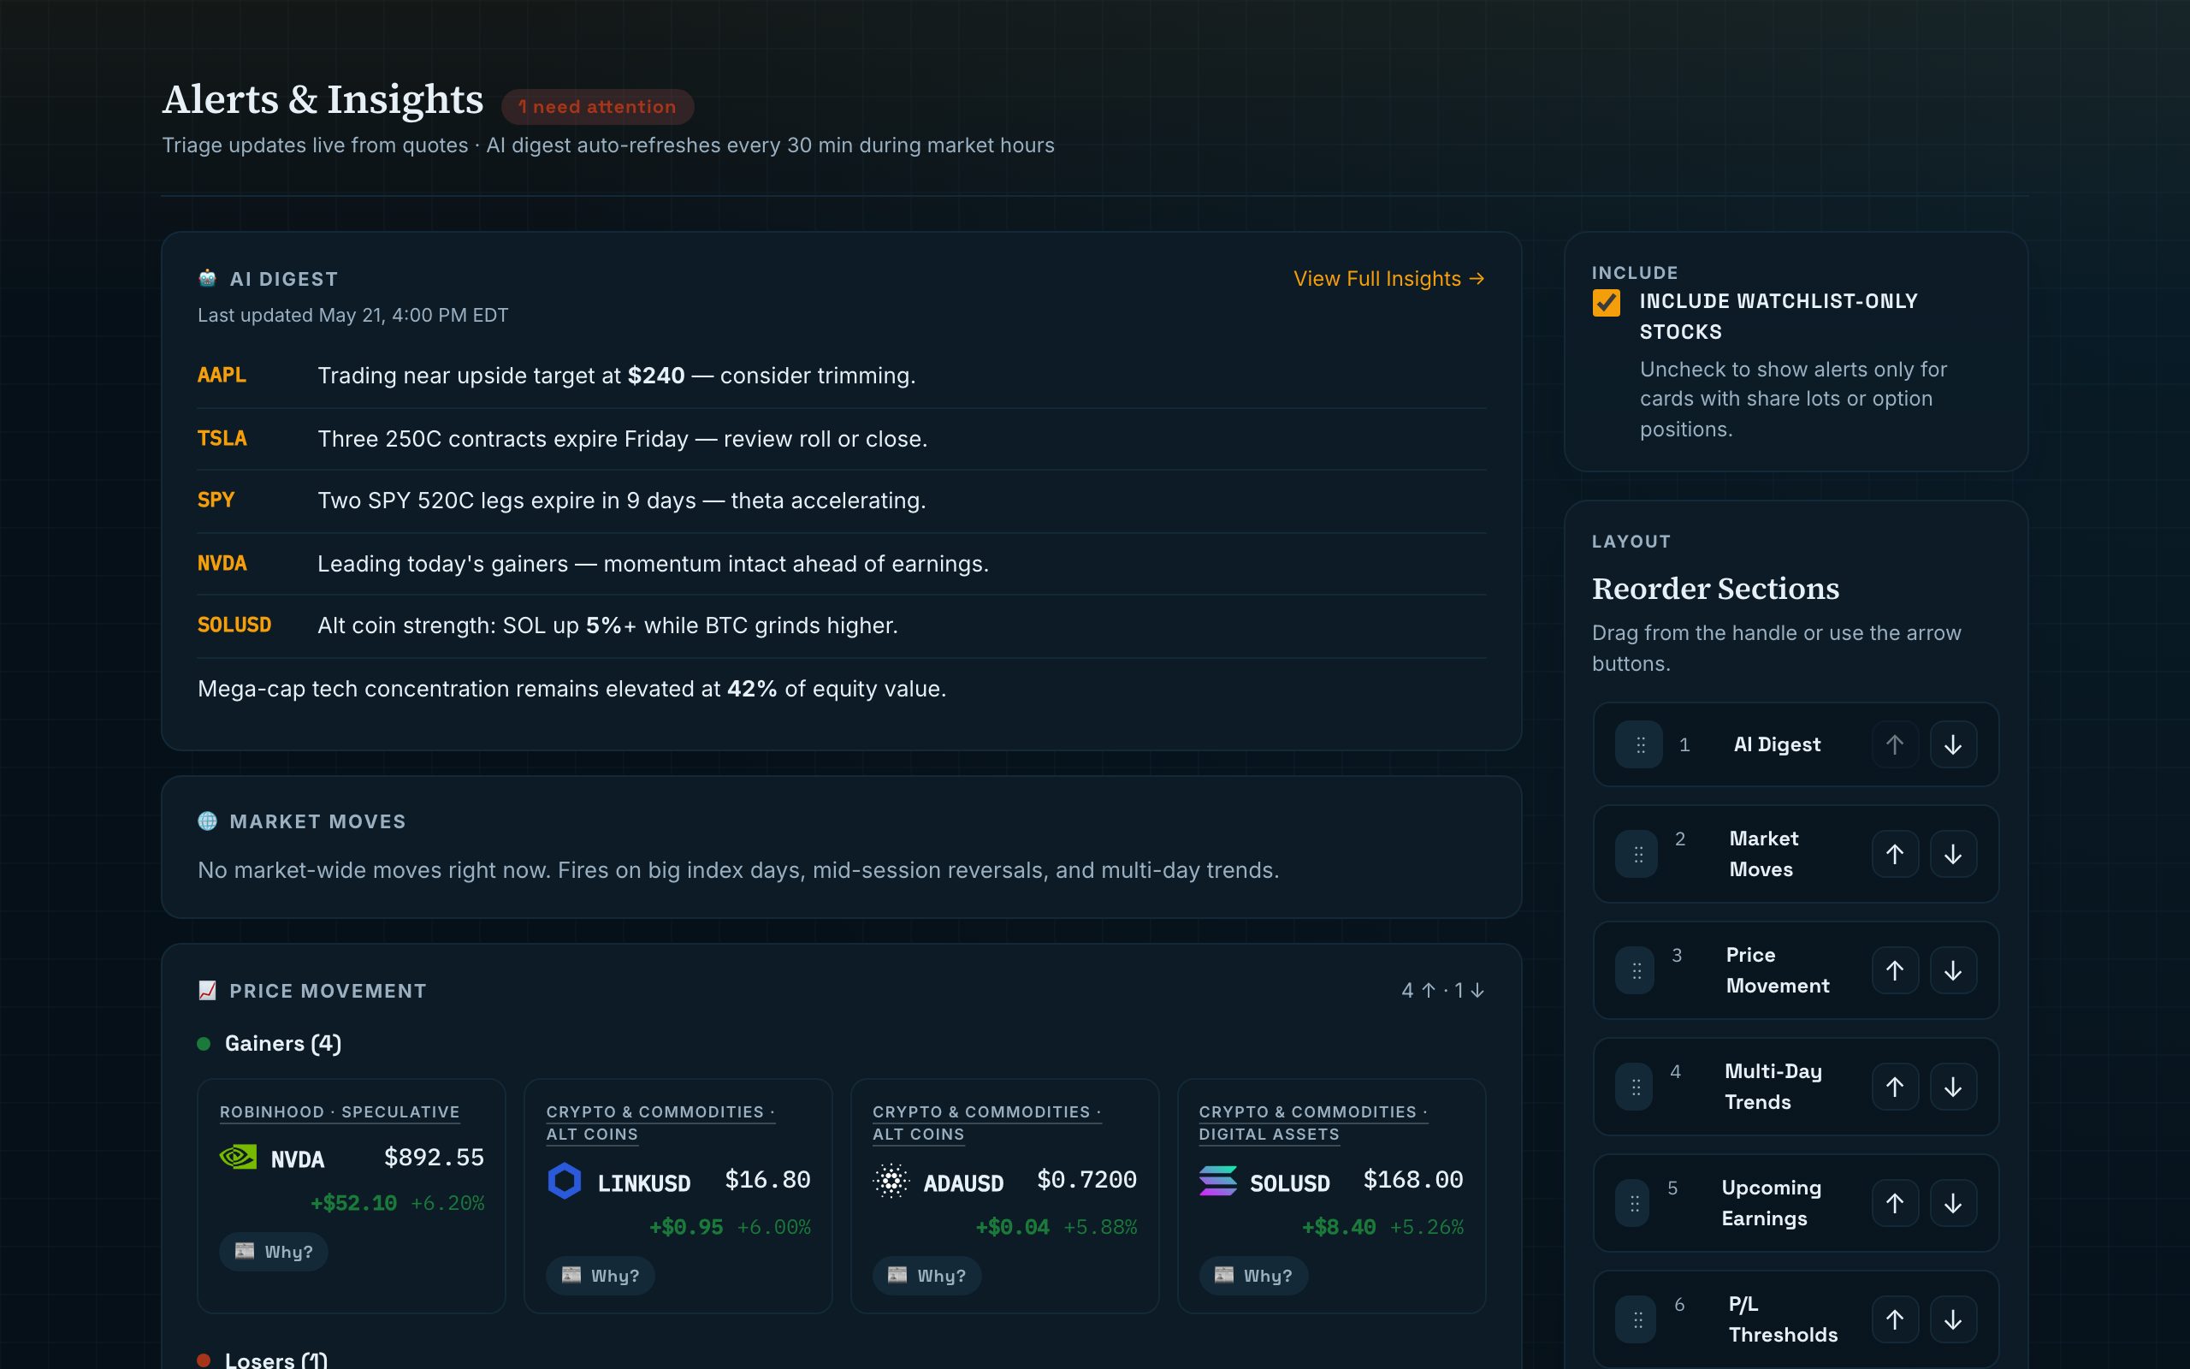
Task: Click NVDA gain +$52.10 value
Action: click(354, 1203)
